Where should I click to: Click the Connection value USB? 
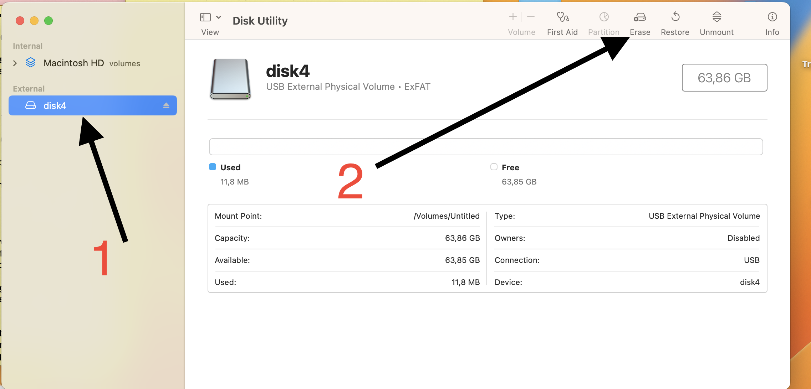point(752,260)
